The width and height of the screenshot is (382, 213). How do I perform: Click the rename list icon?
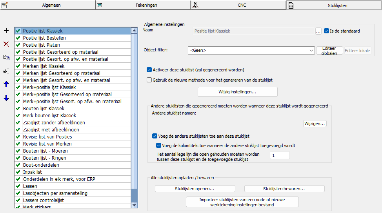[x=6, y=71]
